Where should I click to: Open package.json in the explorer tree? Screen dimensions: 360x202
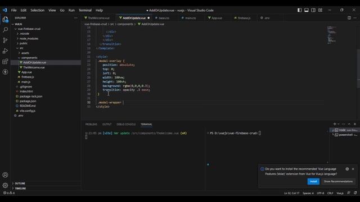point(28,101)
